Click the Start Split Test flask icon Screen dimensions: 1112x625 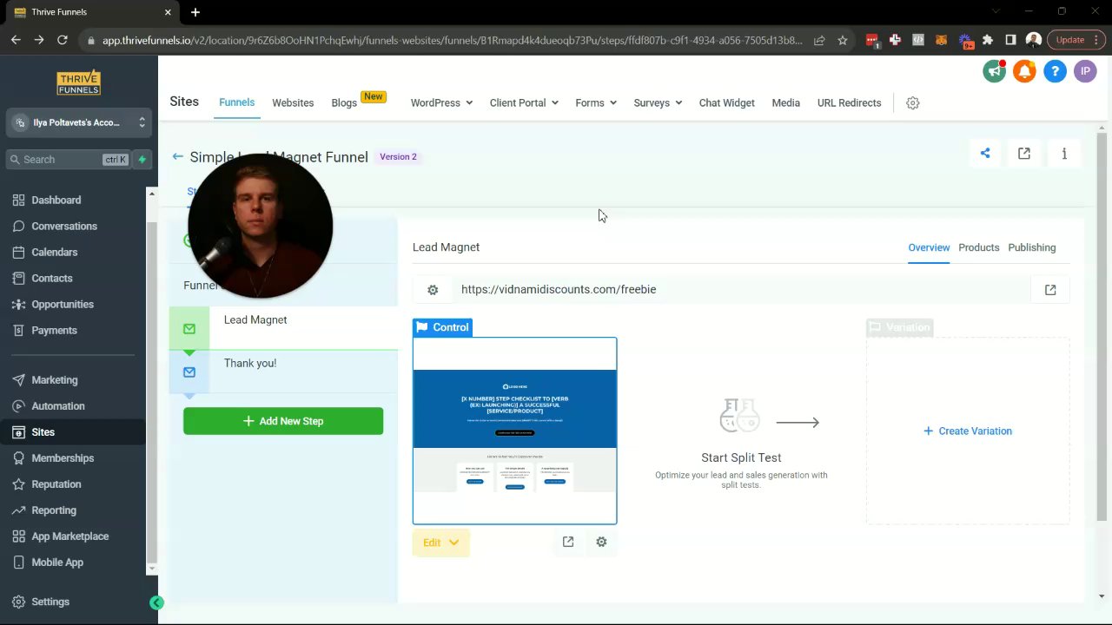click(740, 416)
